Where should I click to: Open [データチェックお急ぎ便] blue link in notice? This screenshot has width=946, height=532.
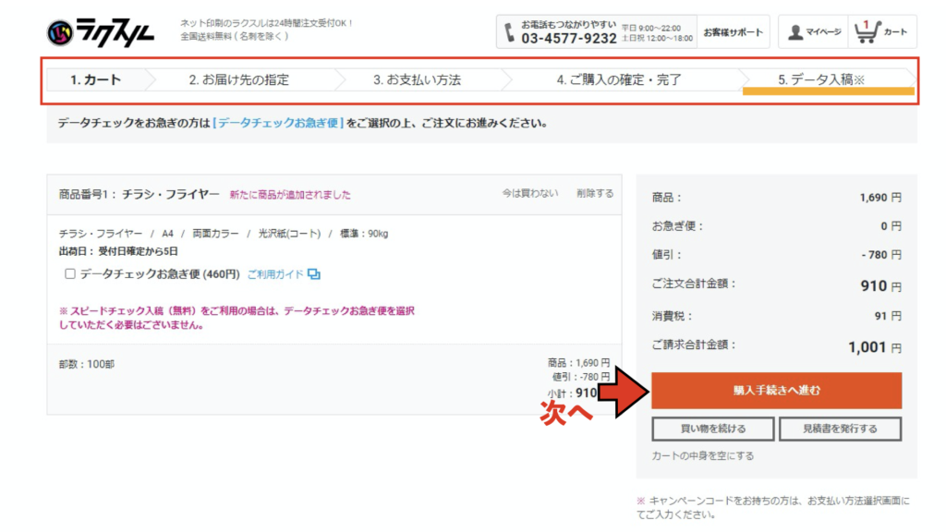click(278, 123)
